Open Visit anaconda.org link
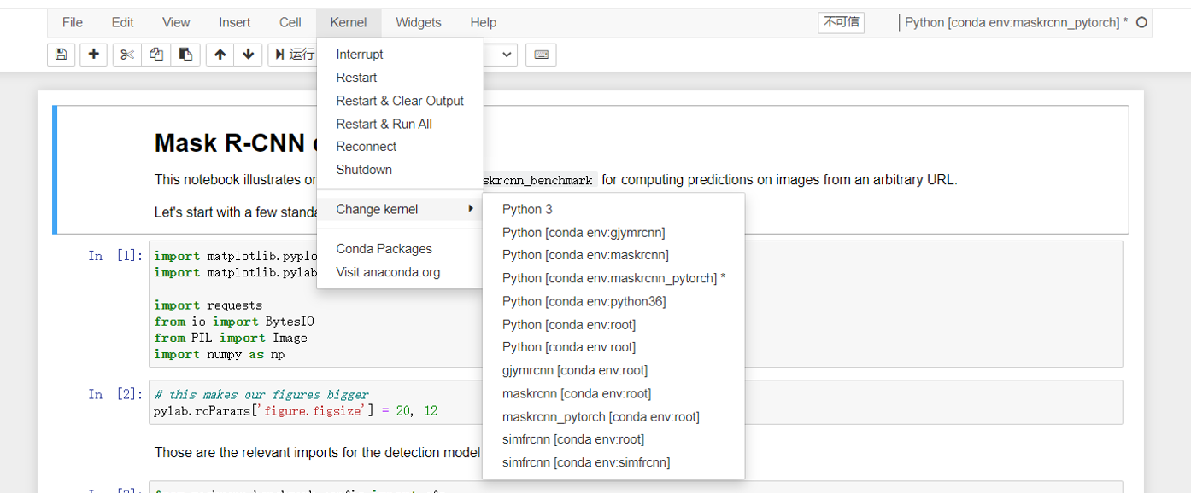The width and height of the screenshot is (1191, 493). 388,272
